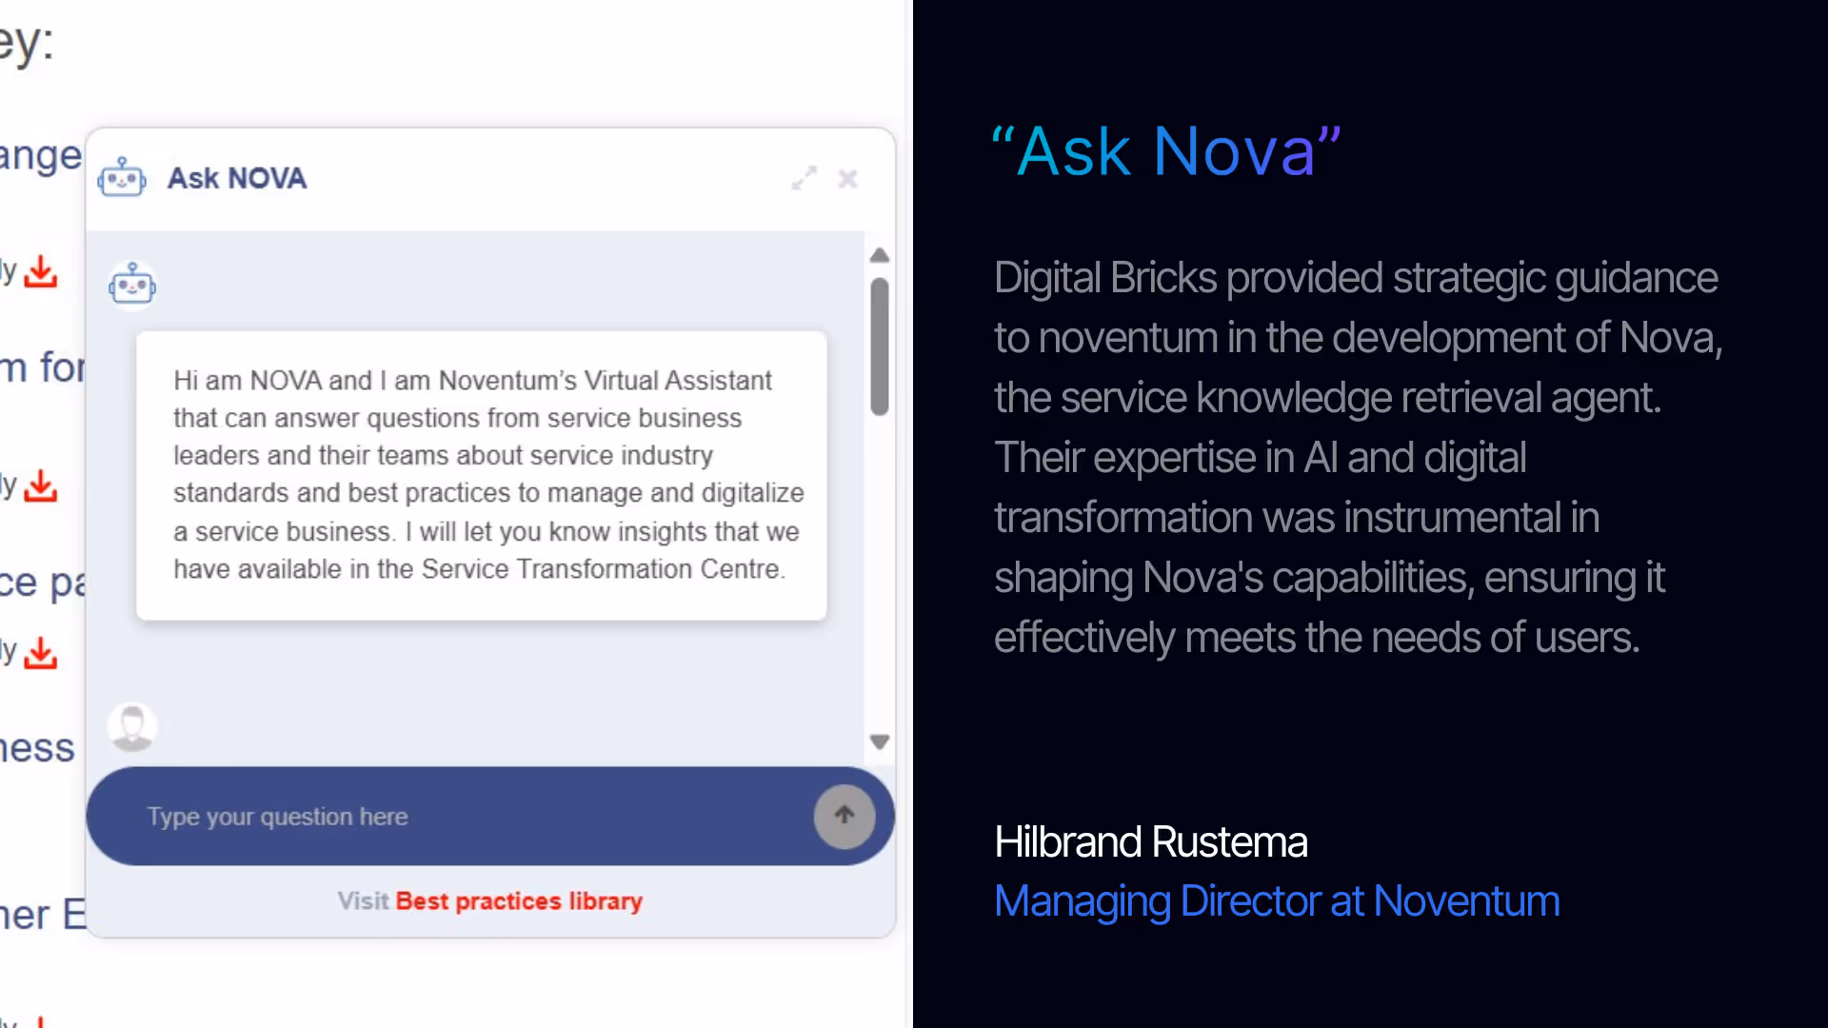Click the red download icon beside 'for' heading
This screenshot has height=1028, width=1828.
coord(40,272)
